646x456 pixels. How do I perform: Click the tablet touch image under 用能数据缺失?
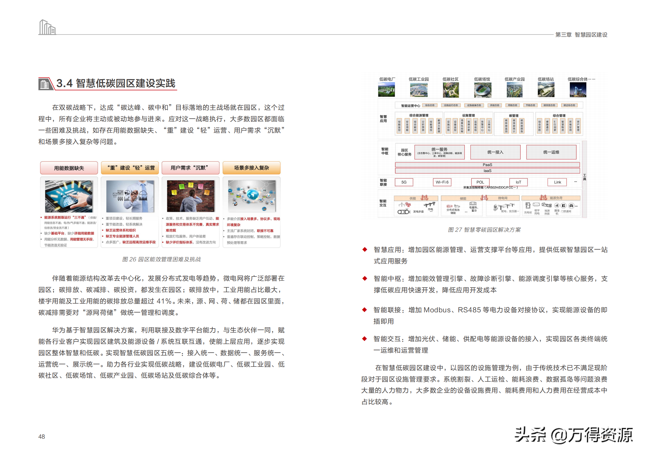69,196
